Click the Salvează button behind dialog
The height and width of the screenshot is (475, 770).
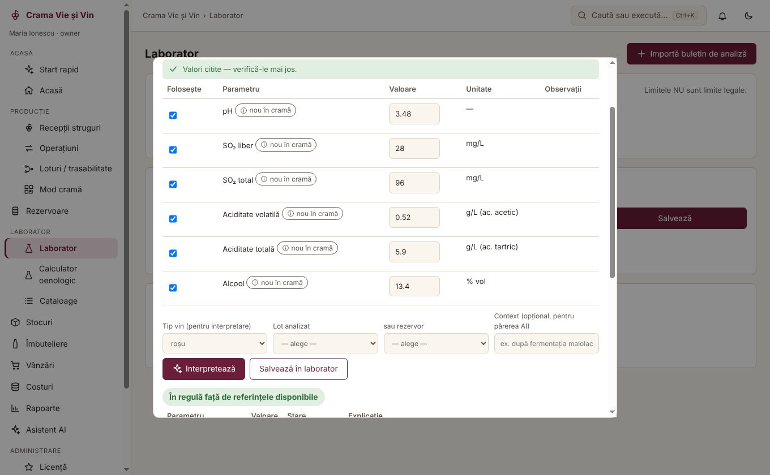(682, 218)
